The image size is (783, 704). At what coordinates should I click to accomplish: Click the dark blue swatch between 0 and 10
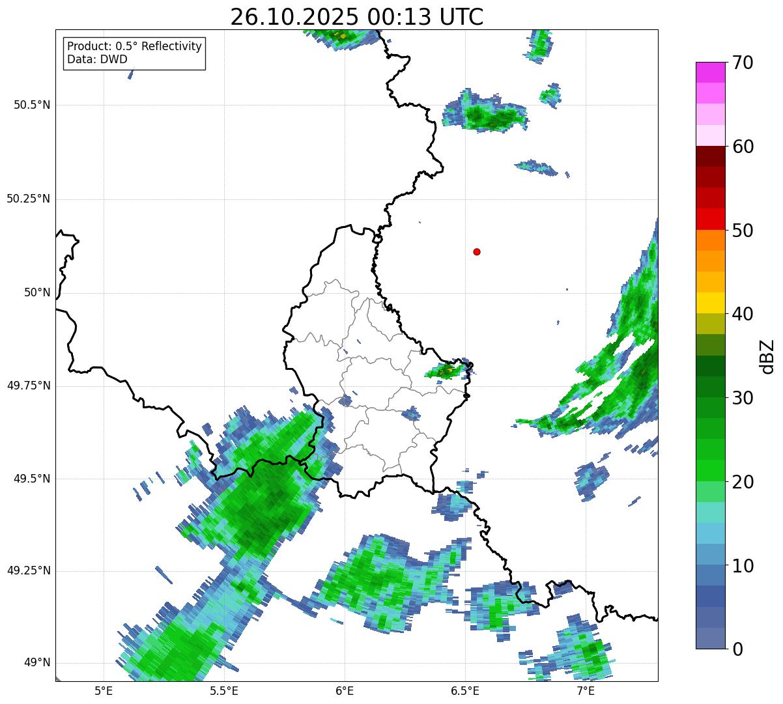[x=710, y=596]
